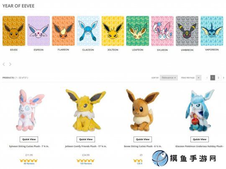
Task: Expand the Sort By Relevance dropdown
Action: (x=169, y=78)
